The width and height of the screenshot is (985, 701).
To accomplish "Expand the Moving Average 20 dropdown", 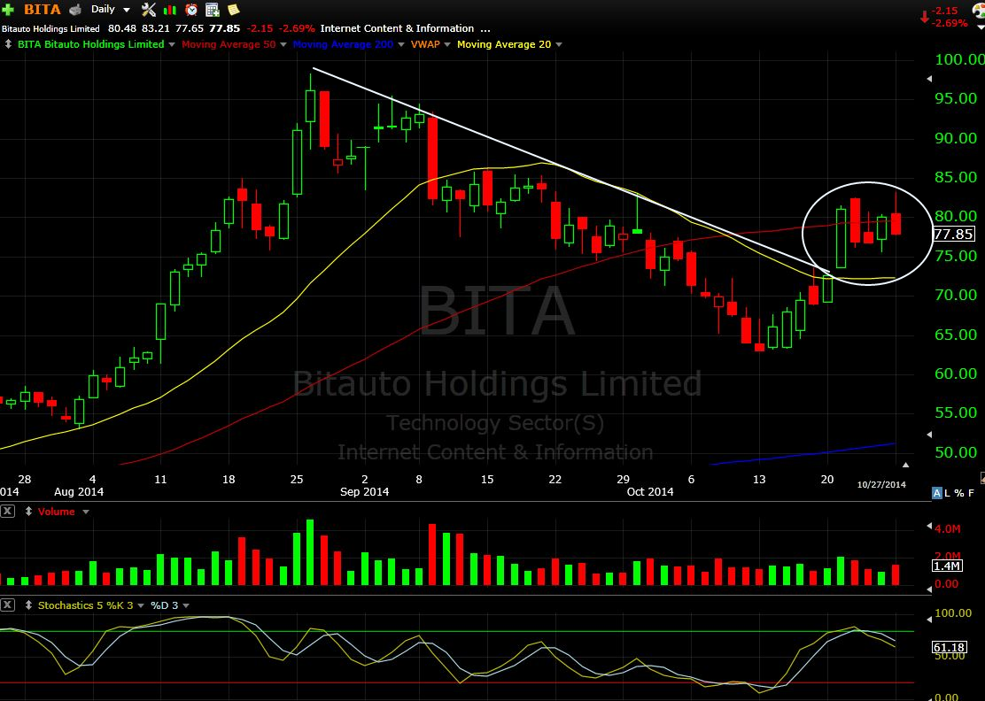I will (558, 44).
